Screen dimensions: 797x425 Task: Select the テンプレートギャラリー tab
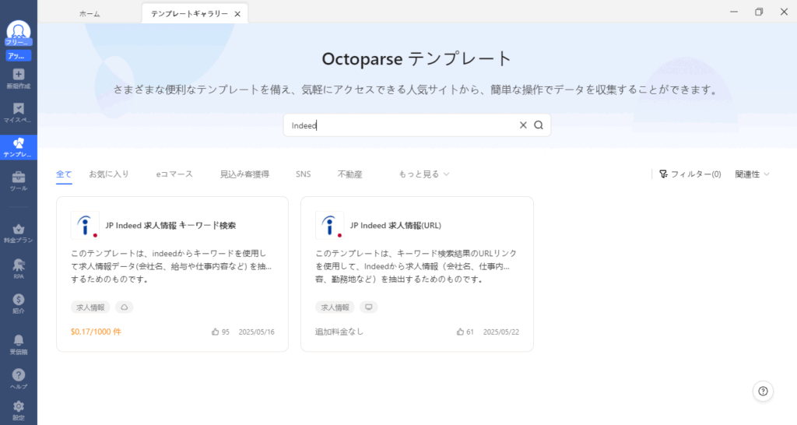click(189, 14)
